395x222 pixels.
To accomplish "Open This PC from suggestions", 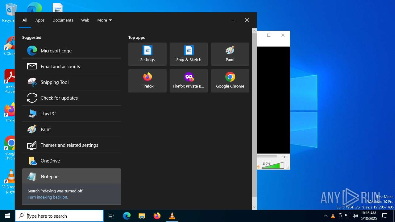I will pyautogui.click(x=72, y=113).
